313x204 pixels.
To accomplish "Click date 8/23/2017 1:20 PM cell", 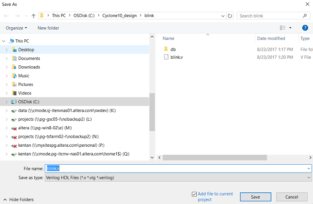I will tap(275, 57).
